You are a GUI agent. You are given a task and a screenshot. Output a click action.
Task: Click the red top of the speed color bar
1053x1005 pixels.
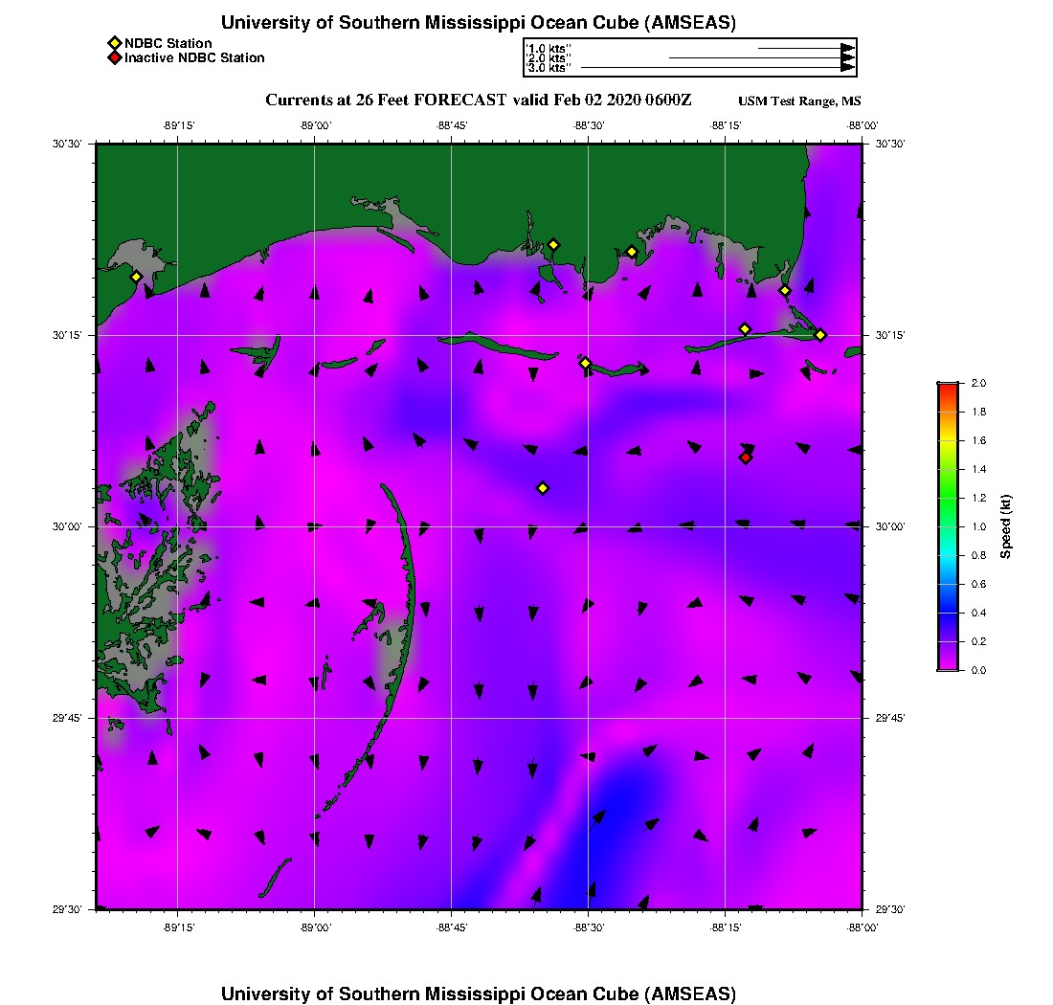(947, 386)
